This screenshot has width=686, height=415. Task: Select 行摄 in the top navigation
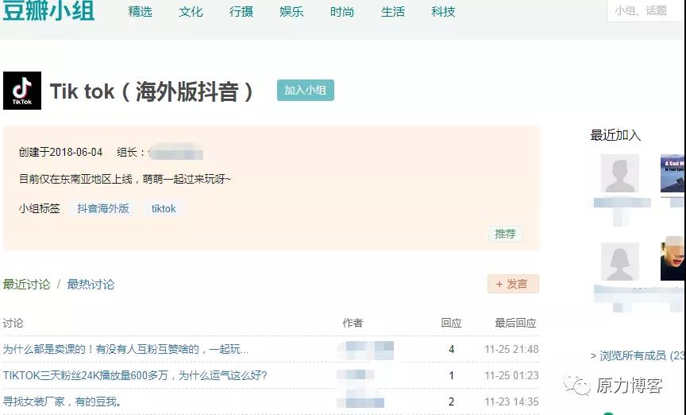tap(241, 12)
